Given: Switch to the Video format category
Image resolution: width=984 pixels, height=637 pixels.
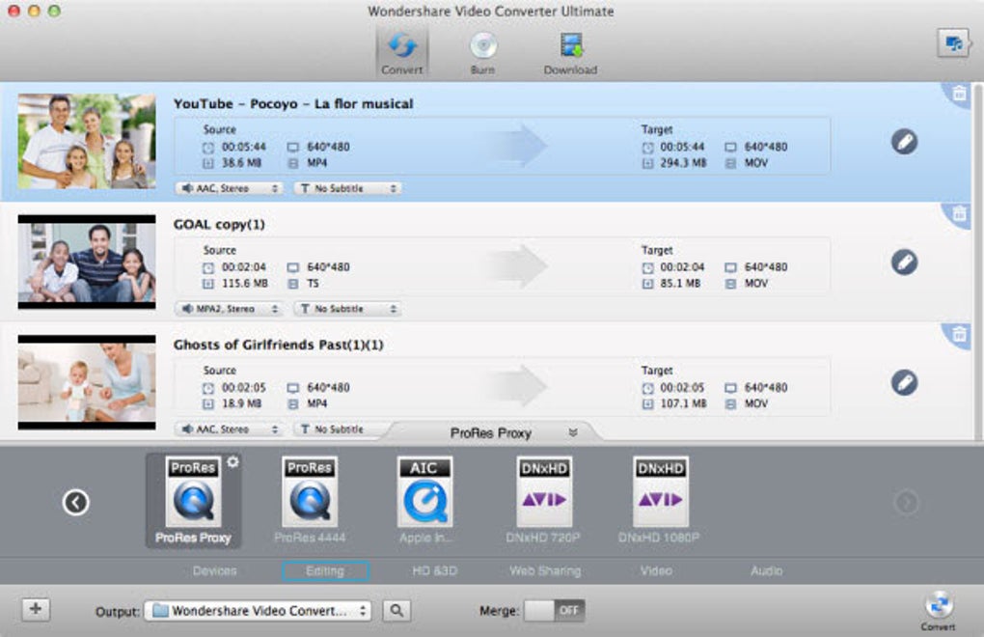Looking at the screenshot, I should 656,571.
